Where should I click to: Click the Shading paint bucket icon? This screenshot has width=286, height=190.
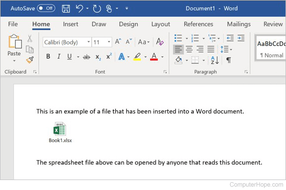(178, 60)
